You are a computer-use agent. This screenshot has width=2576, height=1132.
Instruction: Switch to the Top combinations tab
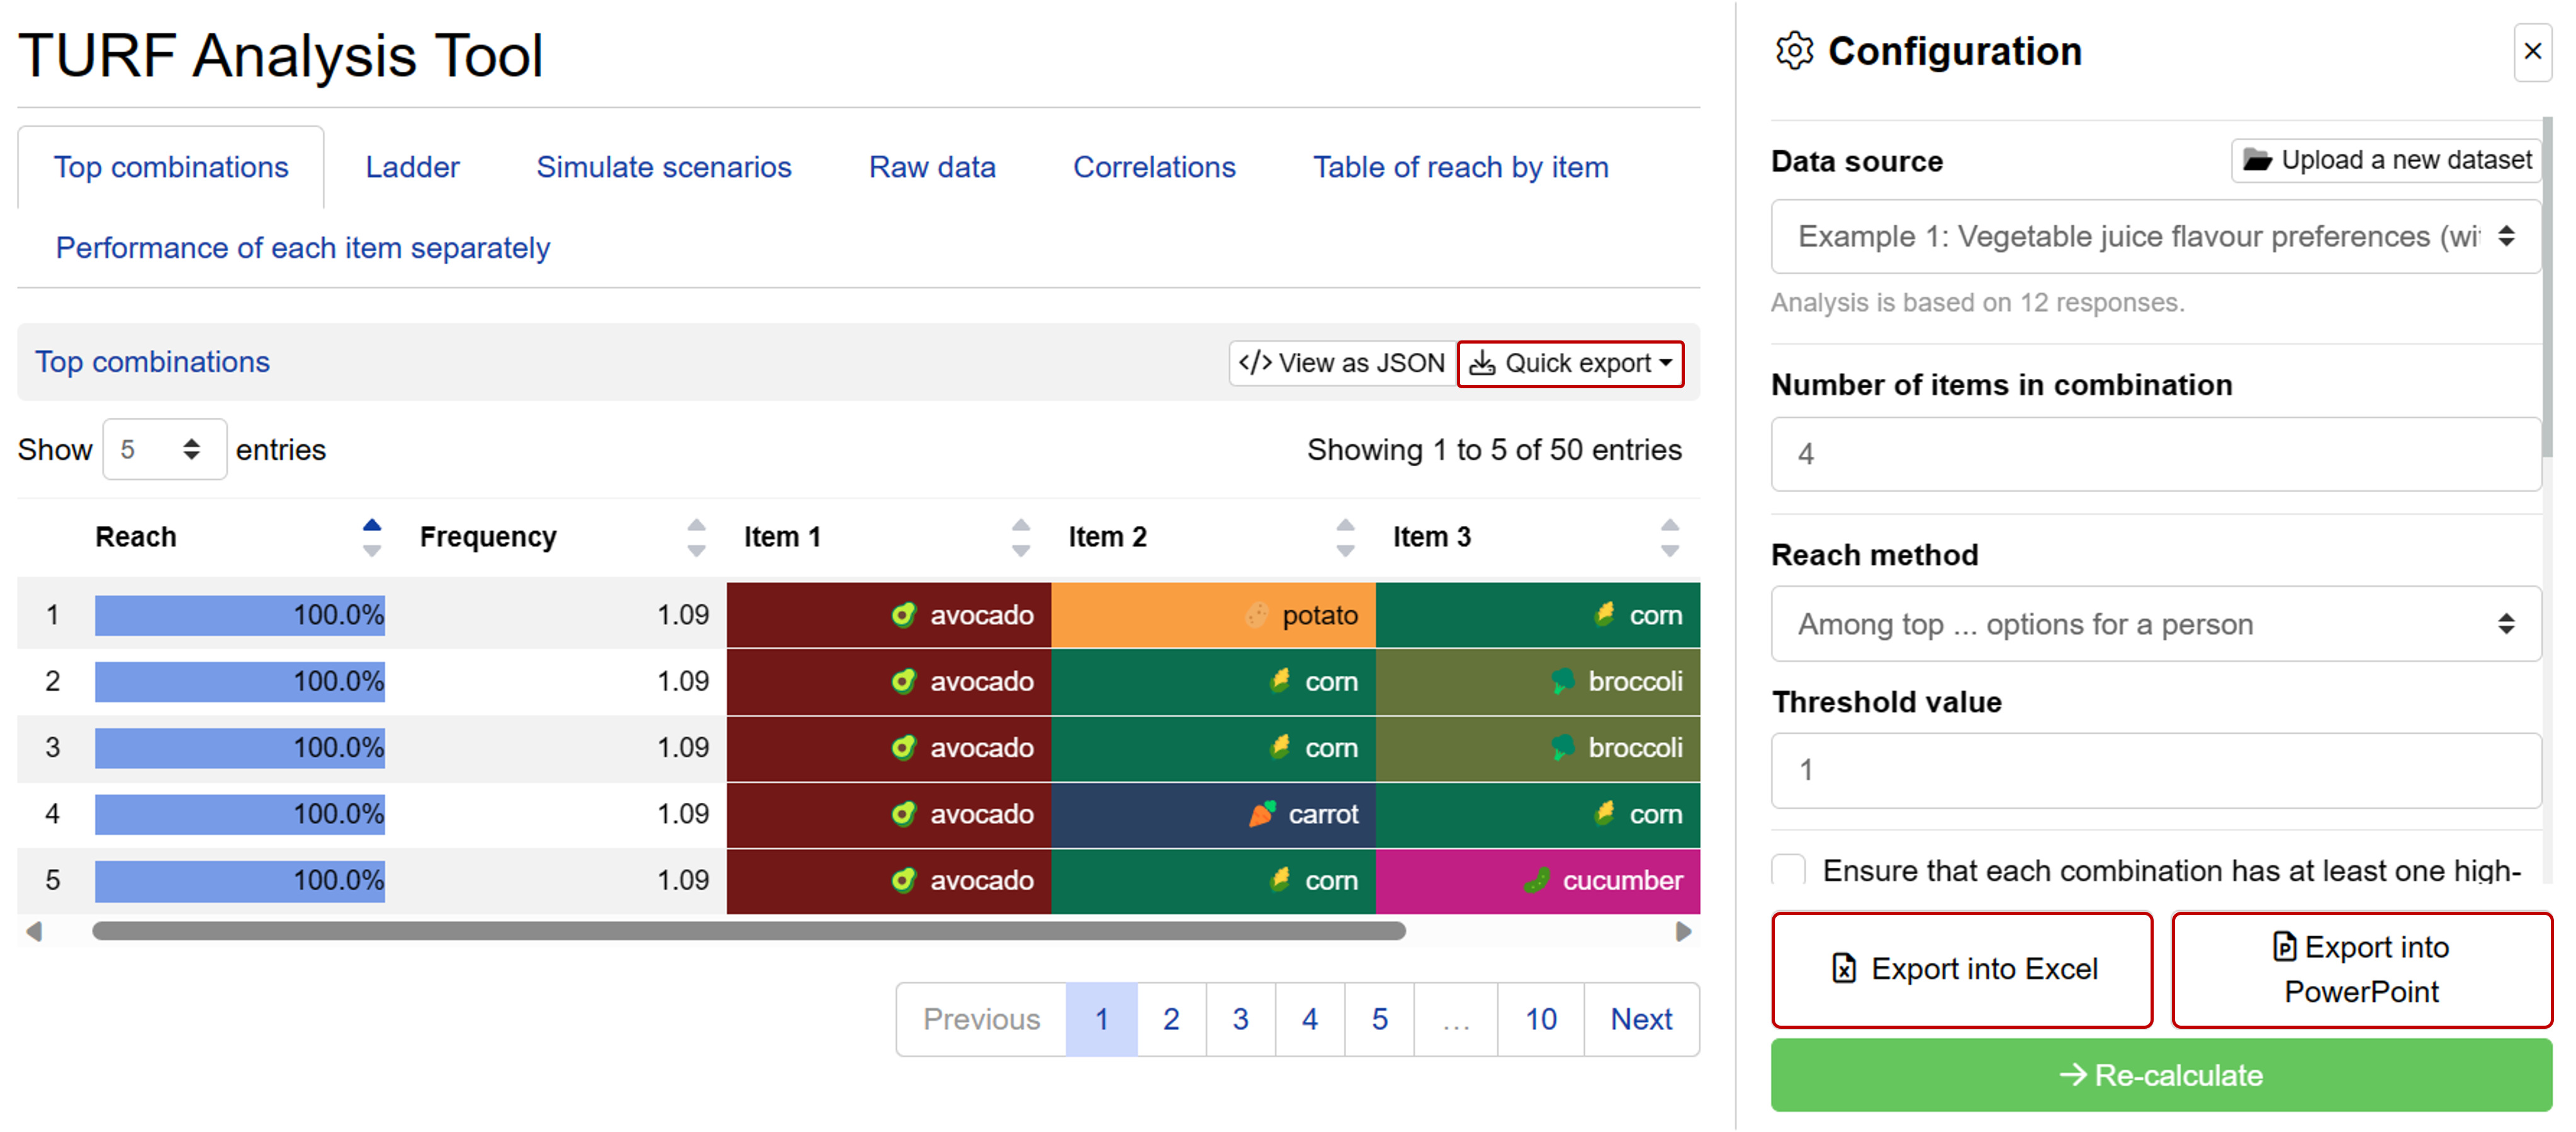[171, 167]
